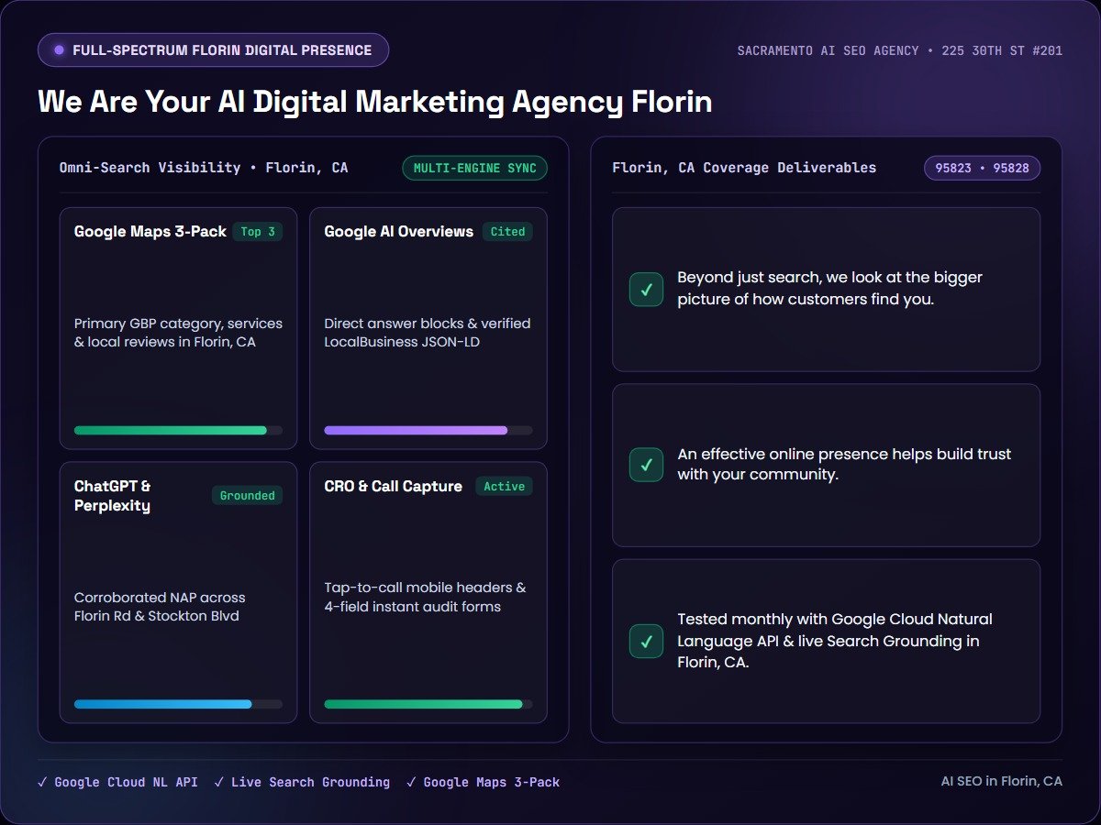Select the Google Maps 3-Pack card title
Screen dimensions: 1101x825
coord(150,232)
